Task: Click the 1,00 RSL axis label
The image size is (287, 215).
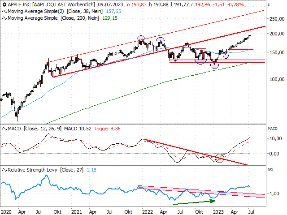Action: (x=274, y=193)
